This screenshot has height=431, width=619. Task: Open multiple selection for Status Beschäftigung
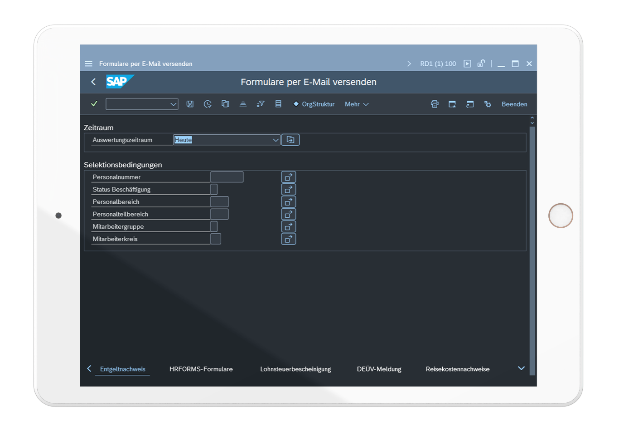click(289, 189)
